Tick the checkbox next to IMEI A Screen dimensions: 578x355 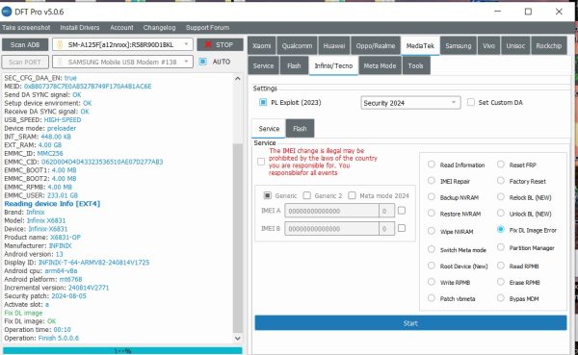pos(402,211)
